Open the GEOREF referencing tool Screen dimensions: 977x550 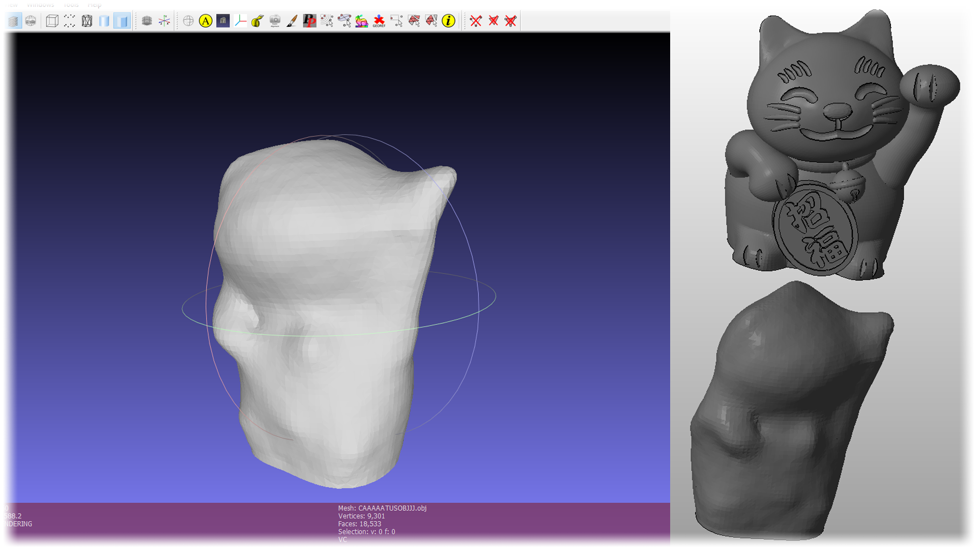click(x=379, y=21)
